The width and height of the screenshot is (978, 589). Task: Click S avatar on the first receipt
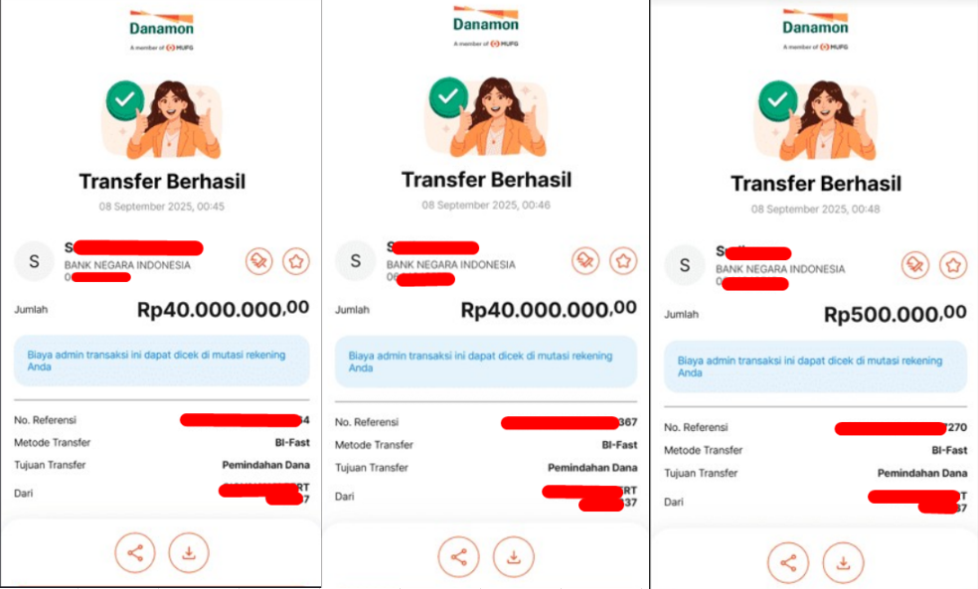pos(35,261)
